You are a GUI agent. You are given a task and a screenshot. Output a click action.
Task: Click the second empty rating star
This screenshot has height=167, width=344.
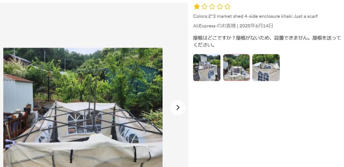(x=205, y=7)
